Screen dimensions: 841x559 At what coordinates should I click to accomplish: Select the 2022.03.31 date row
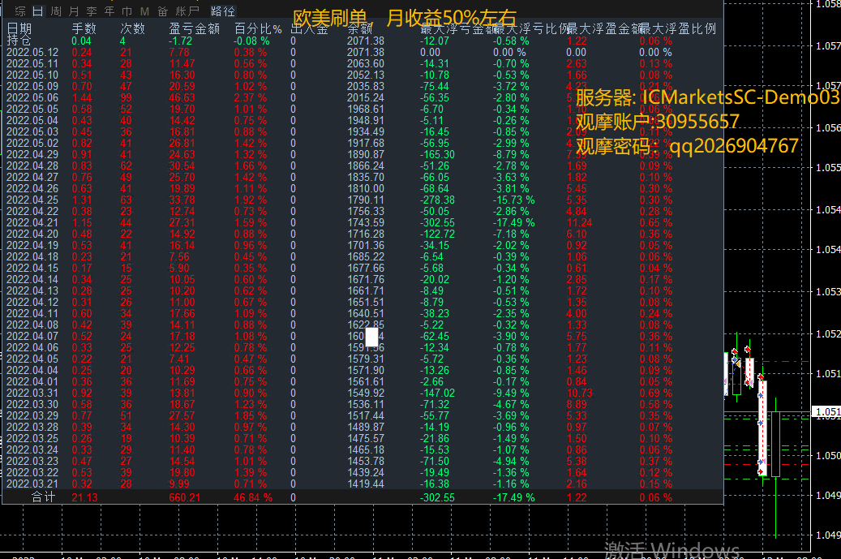click(x=32, y=393)
